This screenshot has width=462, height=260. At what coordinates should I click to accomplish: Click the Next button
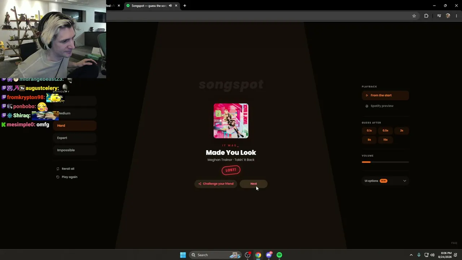click(x=254, y=184)
